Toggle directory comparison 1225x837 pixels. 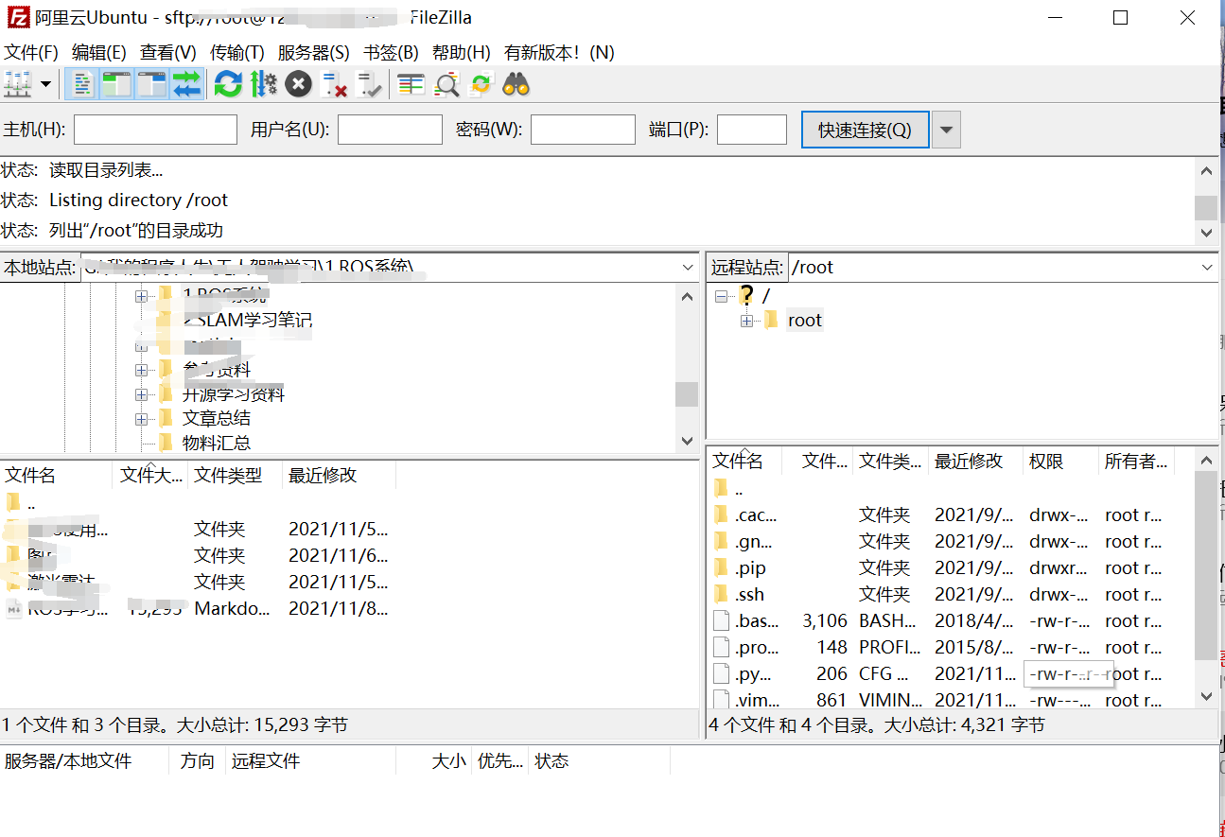click(x=446, y=84)
